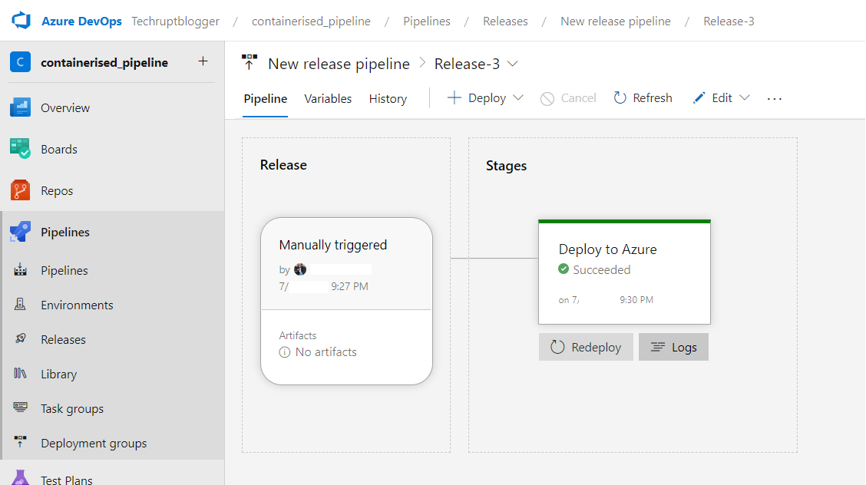Expand the Release-3 chevron dropdown
Screen dimensions: 866x485
pyautogui.click(x=513, y=64)
